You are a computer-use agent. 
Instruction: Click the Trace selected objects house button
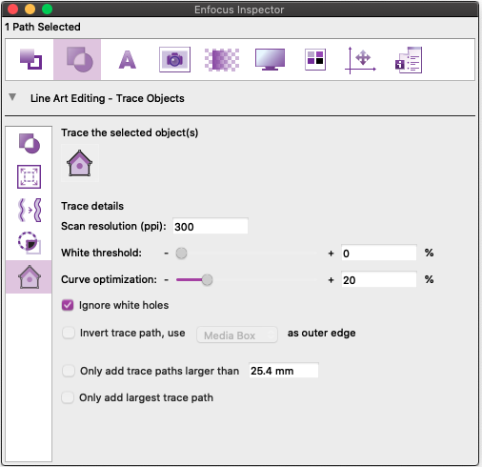click(80, 163)
